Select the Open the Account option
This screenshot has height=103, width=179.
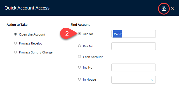(x=15, y=34)
